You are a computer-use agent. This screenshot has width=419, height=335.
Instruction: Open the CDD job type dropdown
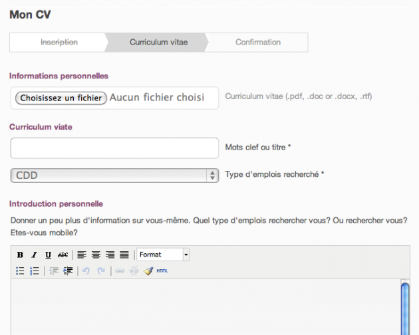pyautogui.click(x=114, y=175)
